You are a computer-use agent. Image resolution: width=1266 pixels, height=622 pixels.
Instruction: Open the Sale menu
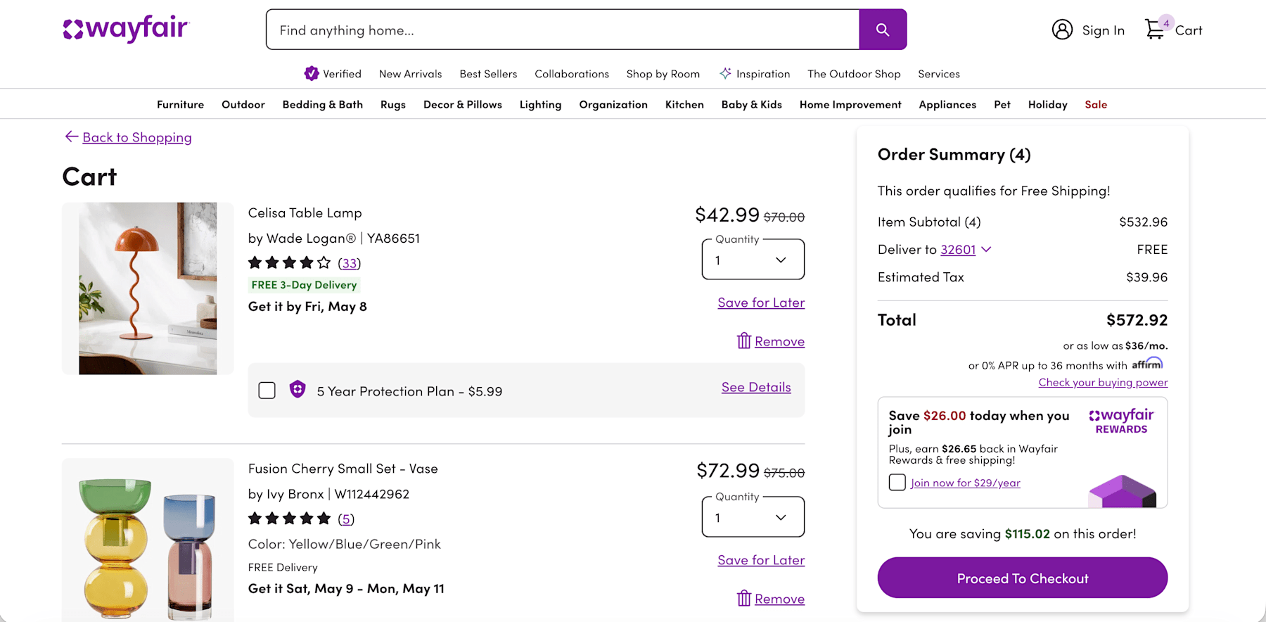(x=1096, y=104)
